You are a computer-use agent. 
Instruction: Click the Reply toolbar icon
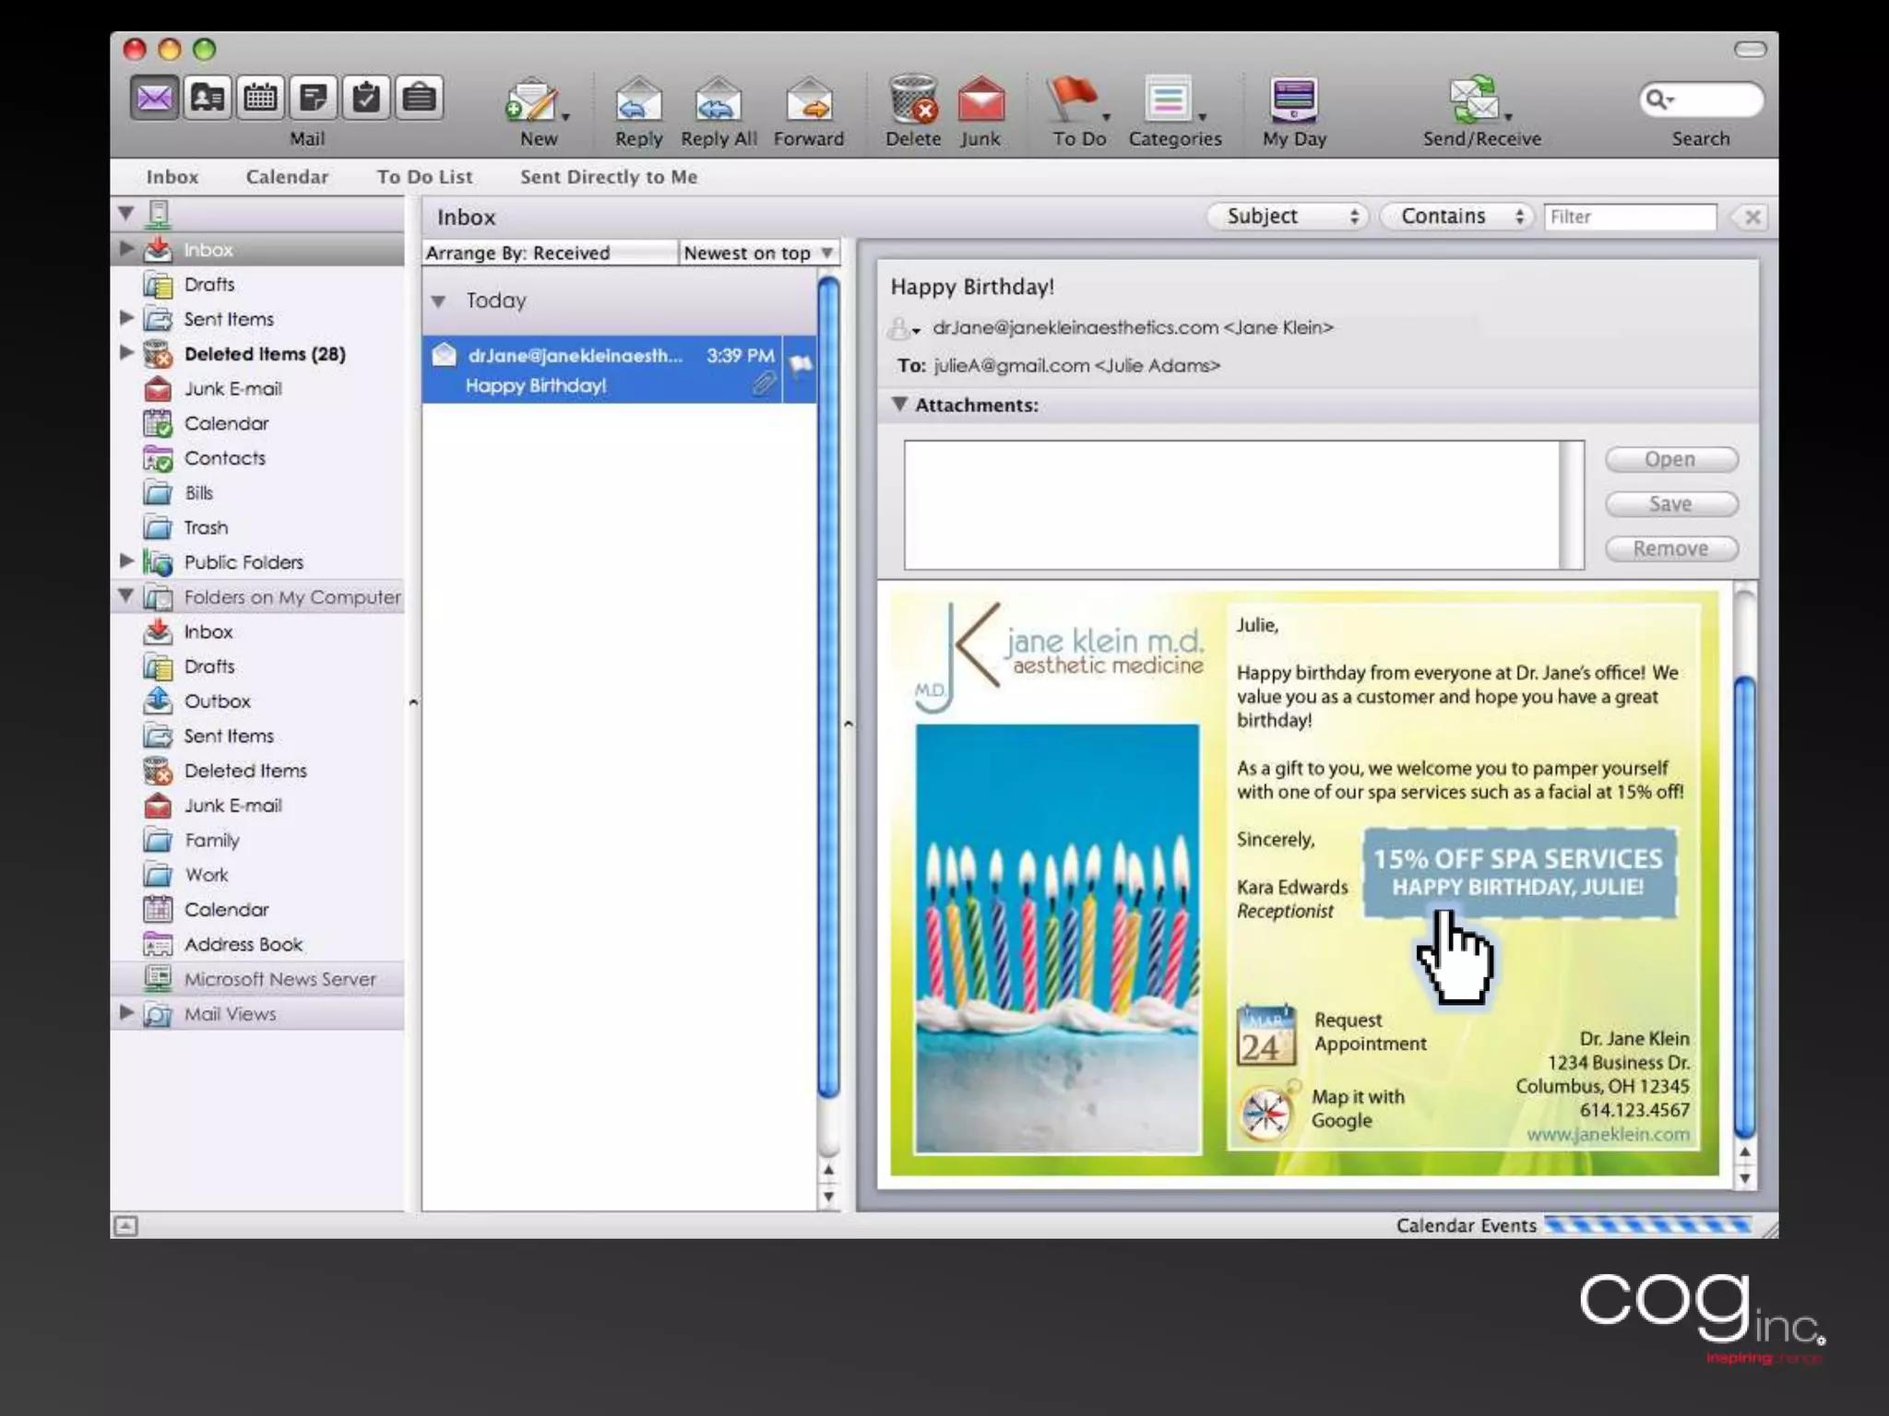click(638, 101)
